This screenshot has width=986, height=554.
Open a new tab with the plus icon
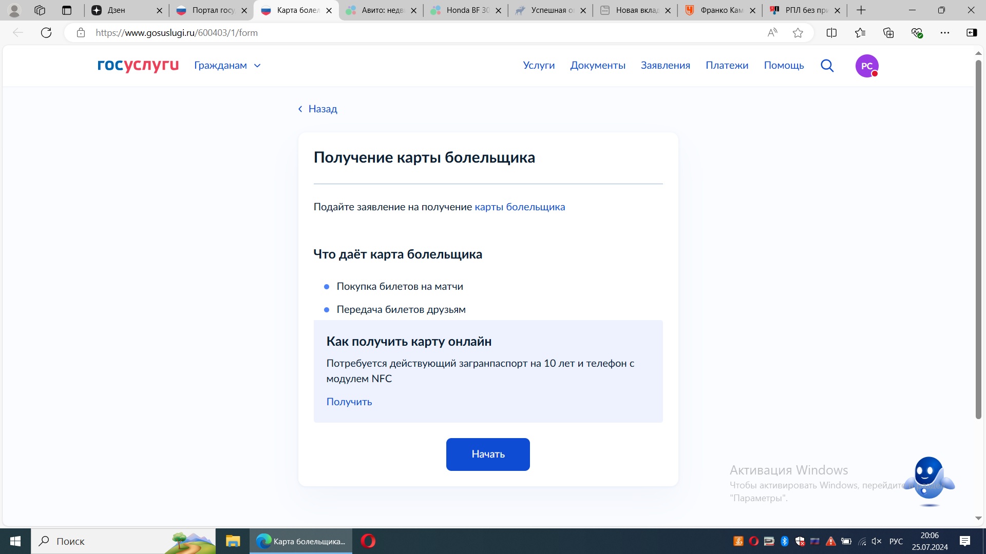click(x=861, y=10)
